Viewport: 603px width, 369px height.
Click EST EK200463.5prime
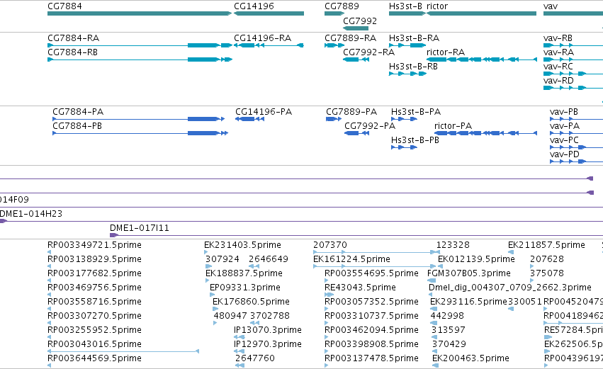(470, 358)
